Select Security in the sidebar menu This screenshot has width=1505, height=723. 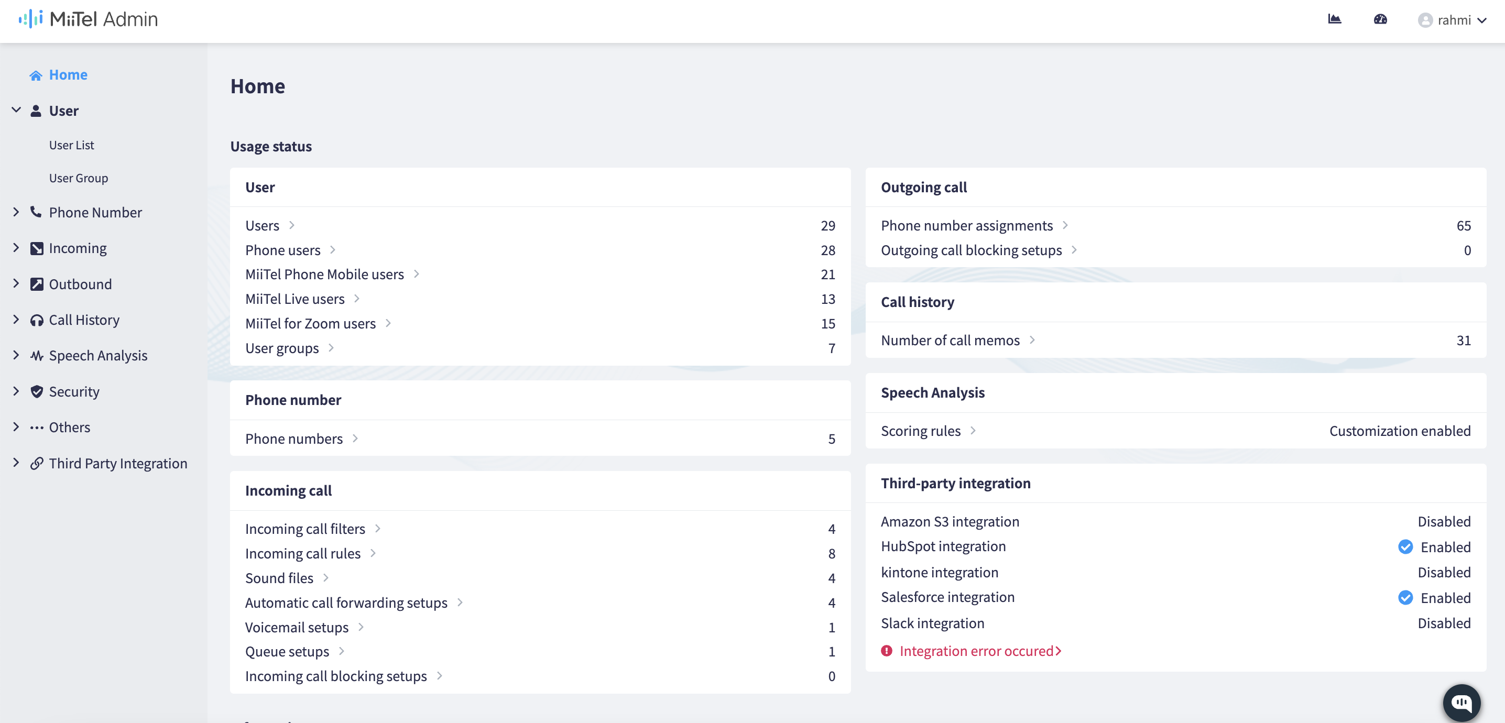click(74, 391)
